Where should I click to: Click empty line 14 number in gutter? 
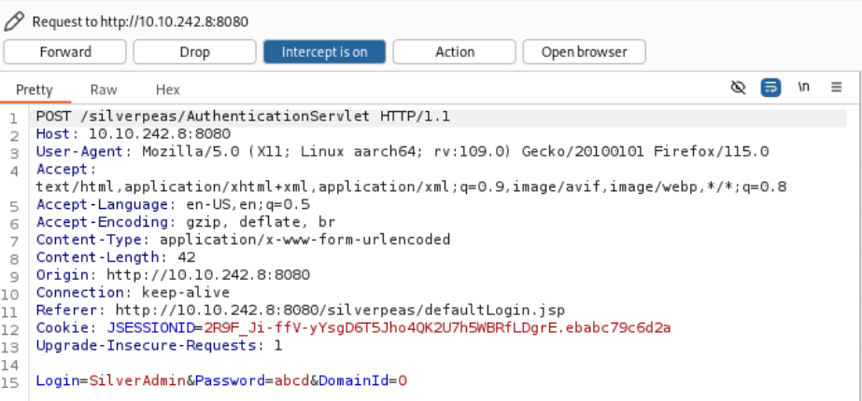[9, 366]
